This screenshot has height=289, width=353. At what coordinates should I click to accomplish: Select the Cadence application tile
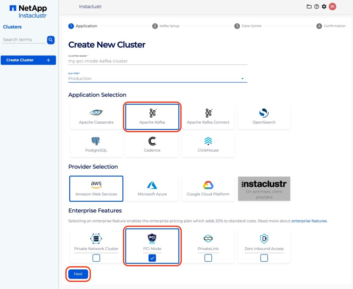click(152, 145)
